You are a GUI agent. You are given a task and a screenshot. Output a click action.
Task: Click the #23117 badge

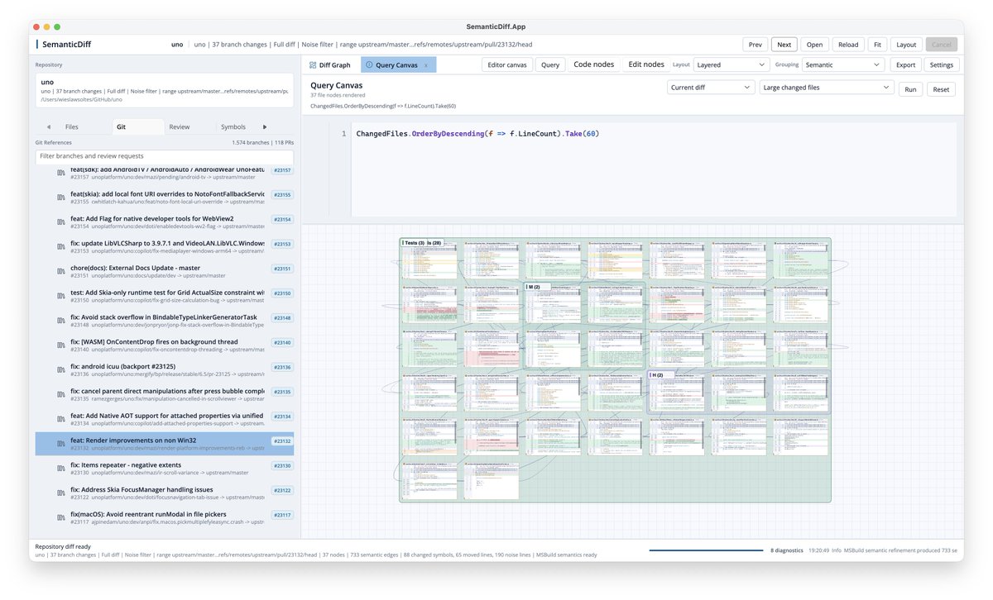(x=282, y=515)
